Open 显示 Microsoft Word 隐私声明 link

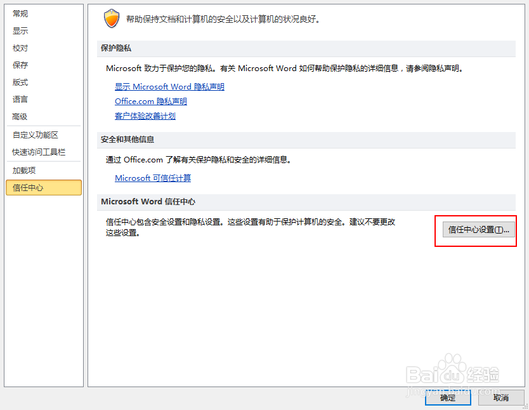coord(169,87)
